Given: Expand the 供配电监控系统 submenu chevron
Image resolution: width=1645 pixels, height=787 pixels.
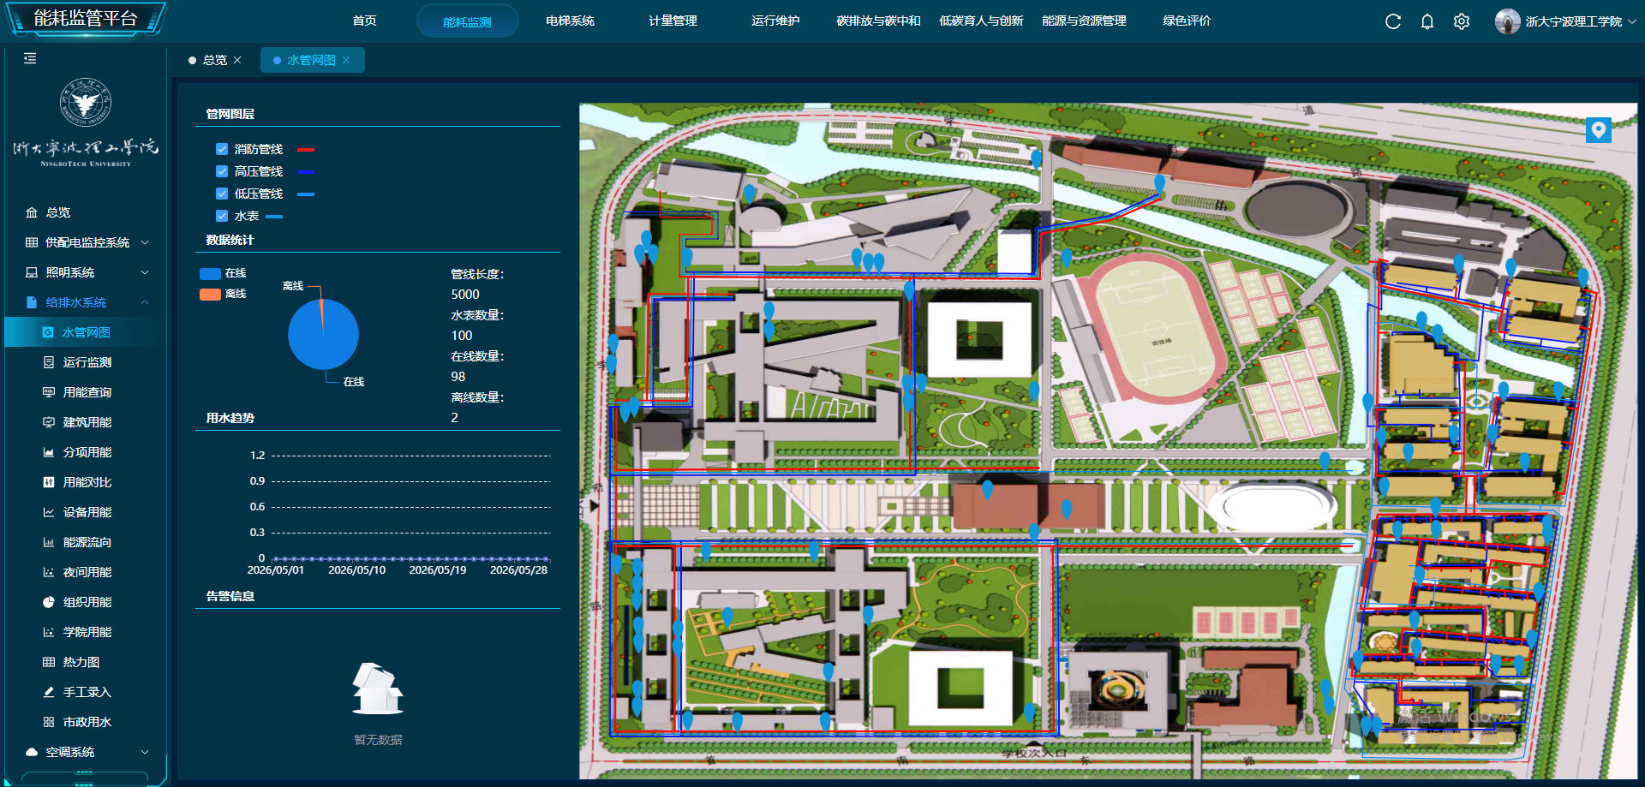Looking at the screenshot, I should tap(145, 242).
